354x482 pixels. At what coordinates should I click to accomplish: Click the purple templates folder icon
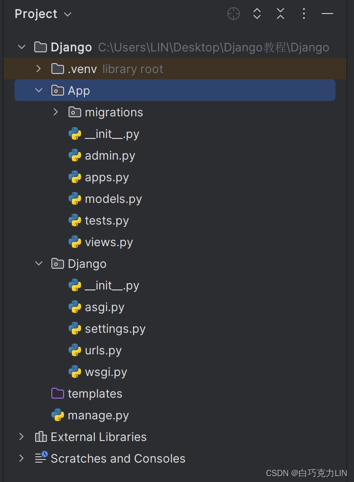[58, 394]
